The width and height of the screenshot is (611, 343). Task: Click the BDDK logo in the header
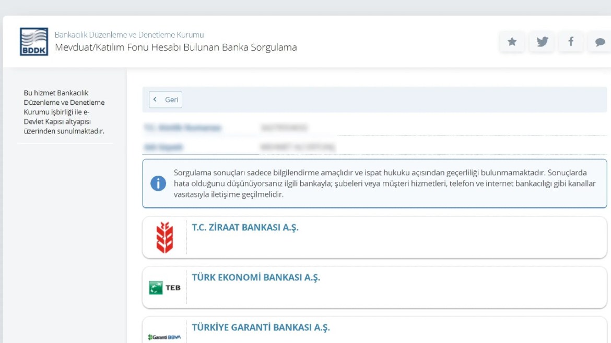pos(34,42)
